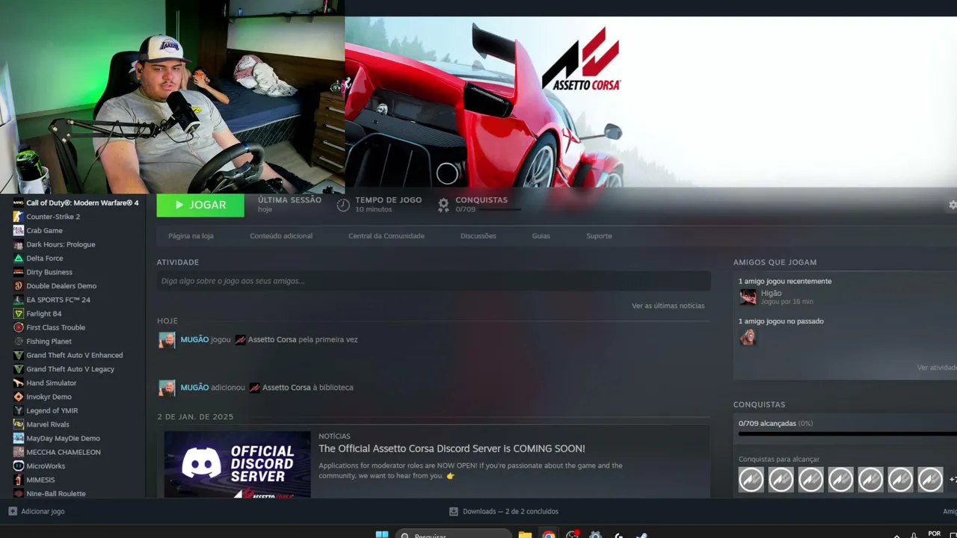Open Legend of YMIR in the library list
The width and height of the screenshot is (957, 538).
(52, 410)
